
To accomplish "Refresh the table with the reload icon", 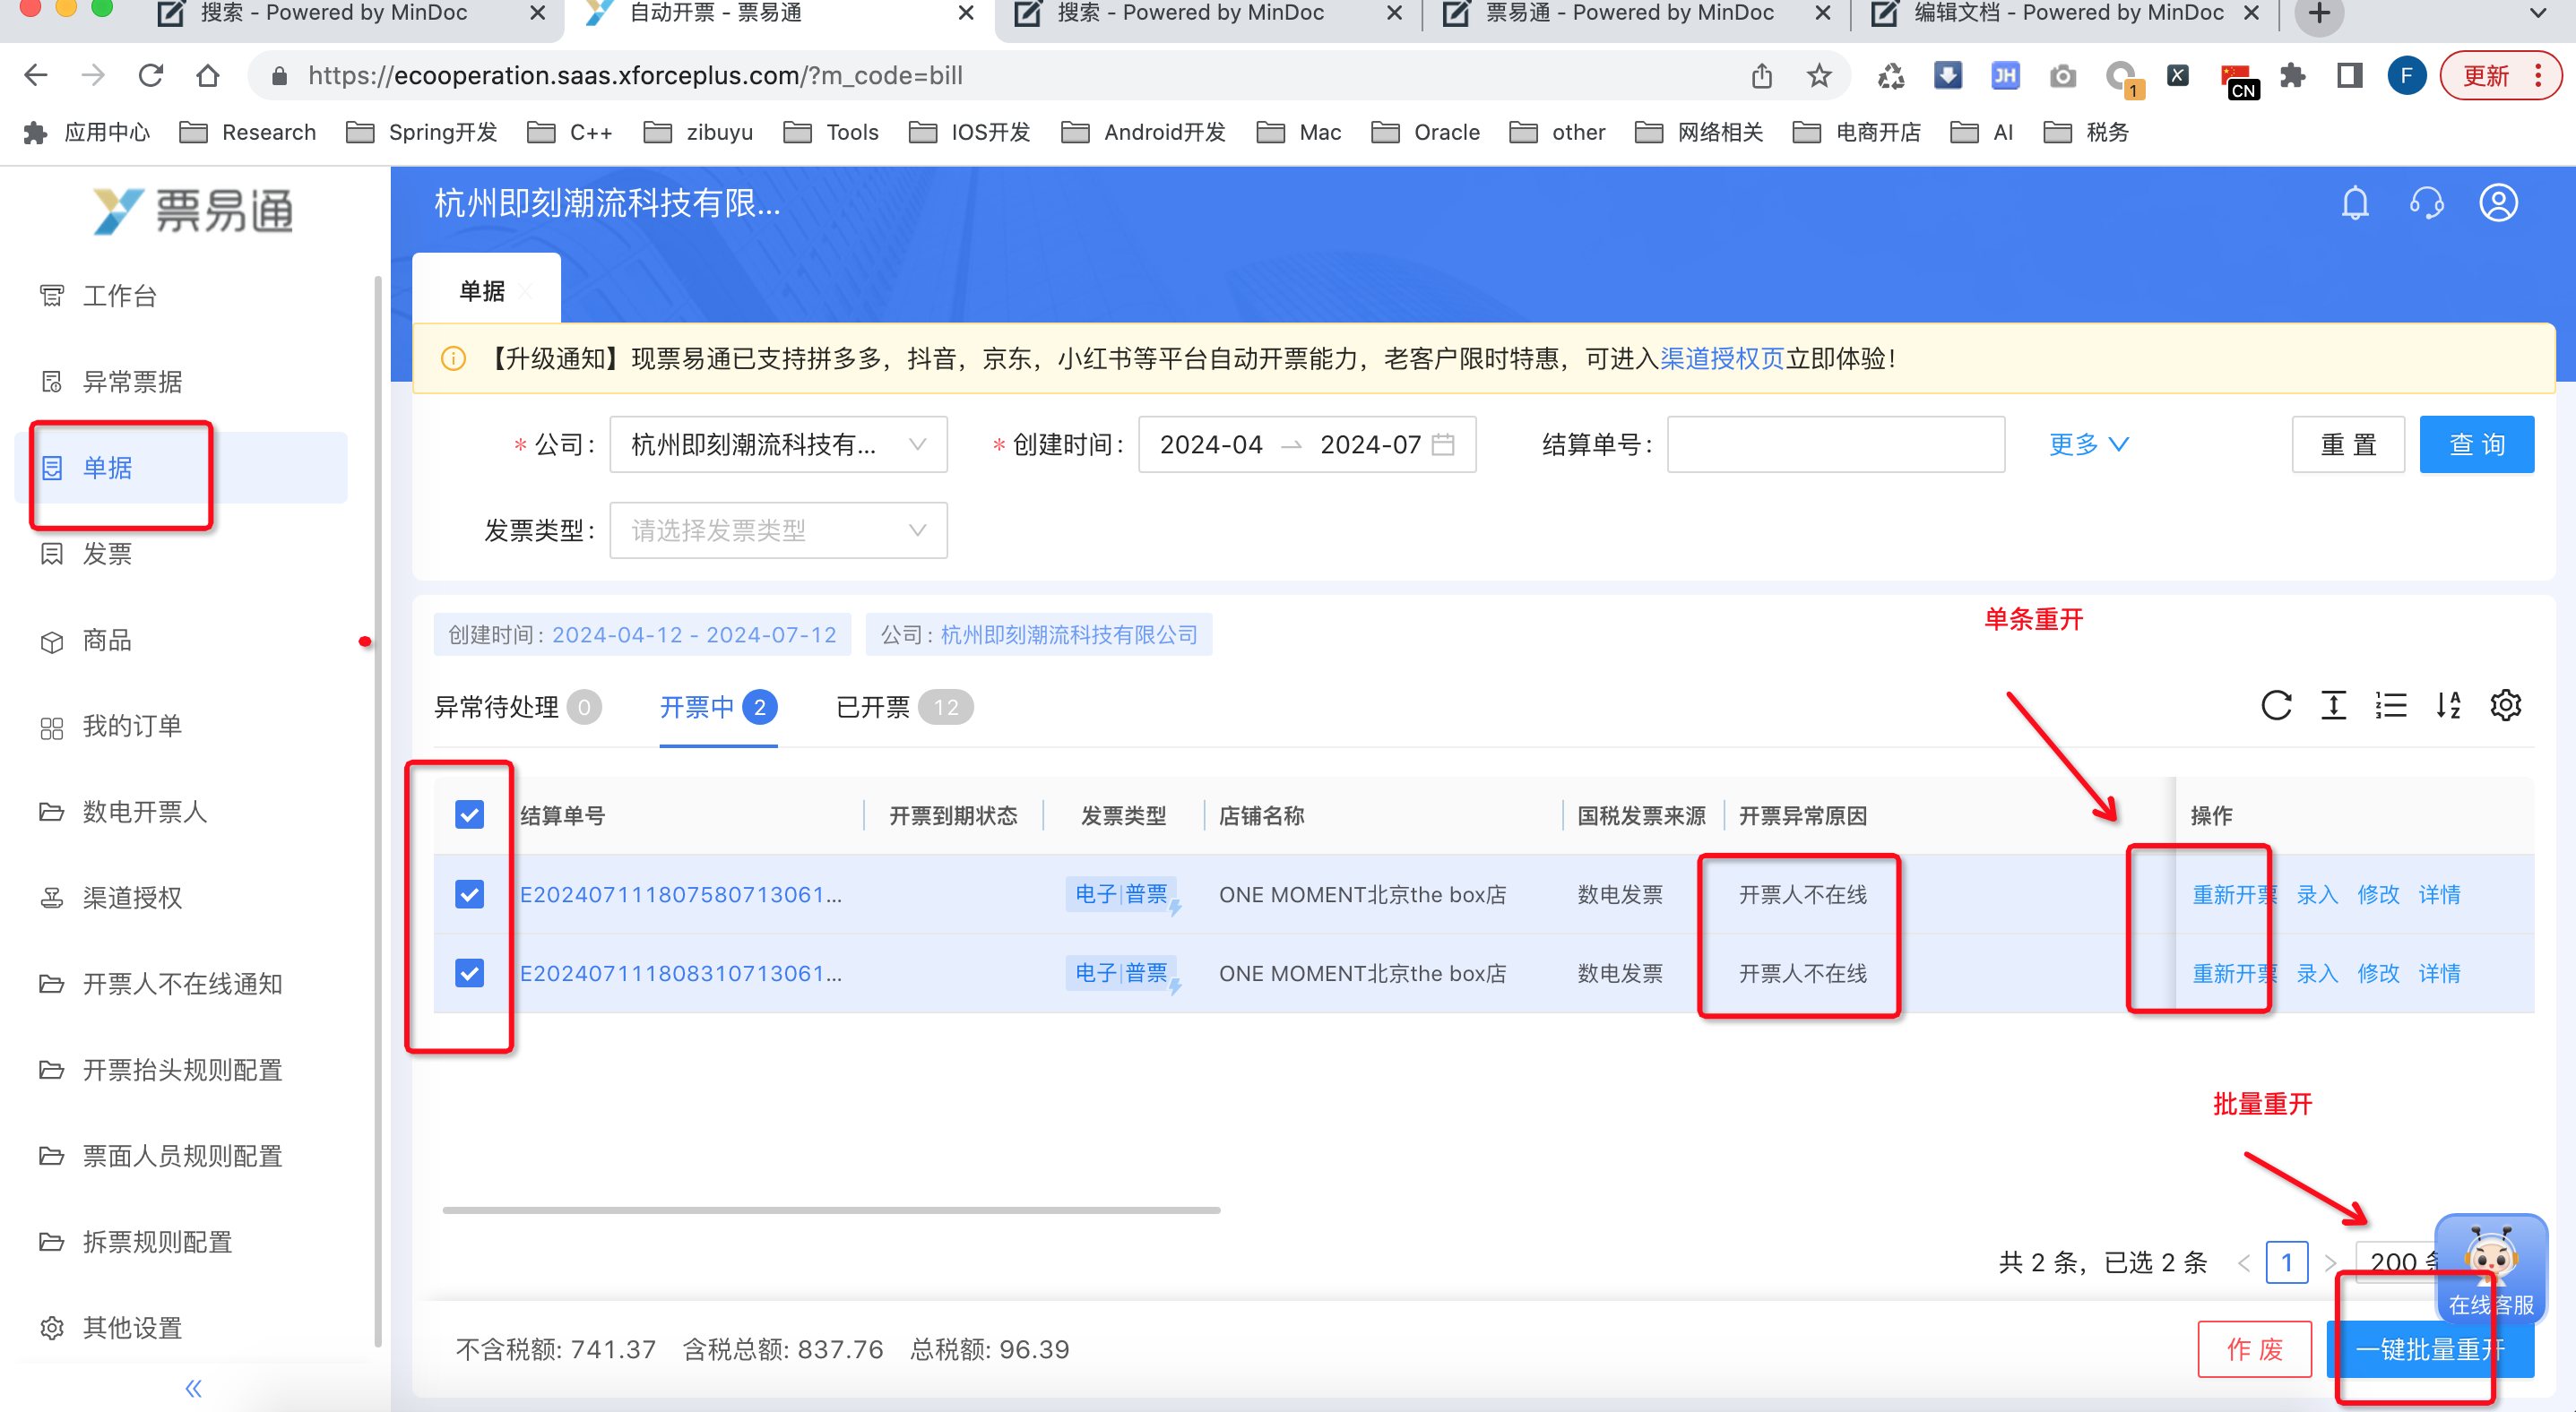I will coord(2276,705).
